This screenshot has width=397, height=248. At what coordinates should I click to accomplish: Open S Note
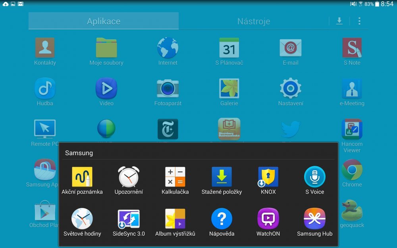click(352, 48)
